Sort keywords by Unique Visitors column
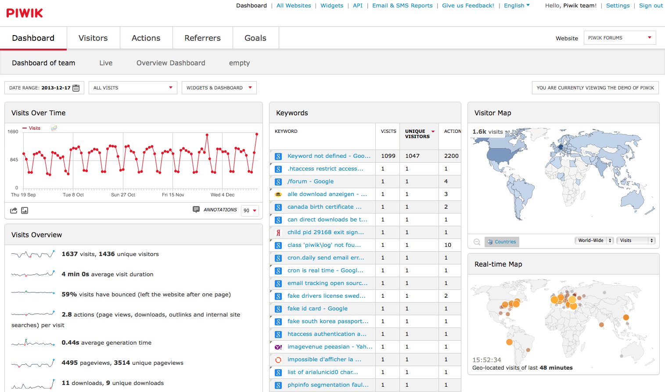665x392 pixels. click(x=417, y=134)
